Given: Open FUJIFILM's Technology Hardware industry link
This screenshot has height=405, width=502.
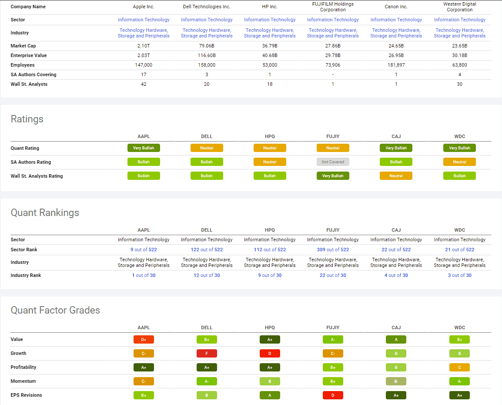Looking at the screenshot, I should 333,33.
